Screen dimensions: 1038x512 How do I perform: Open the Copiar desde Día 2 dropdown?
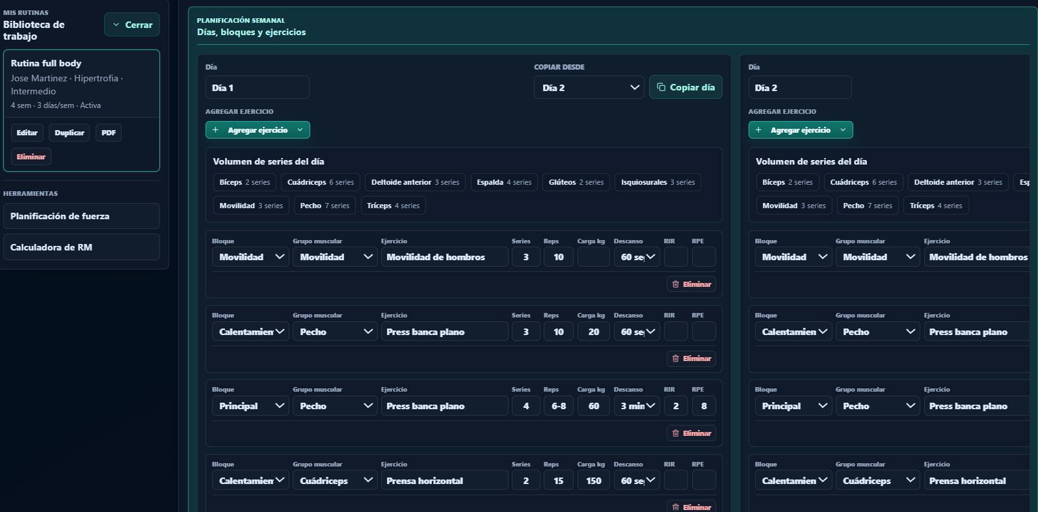[589, 87]
